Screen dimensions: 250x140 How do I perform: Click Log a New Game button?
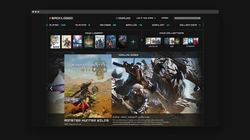146,18
